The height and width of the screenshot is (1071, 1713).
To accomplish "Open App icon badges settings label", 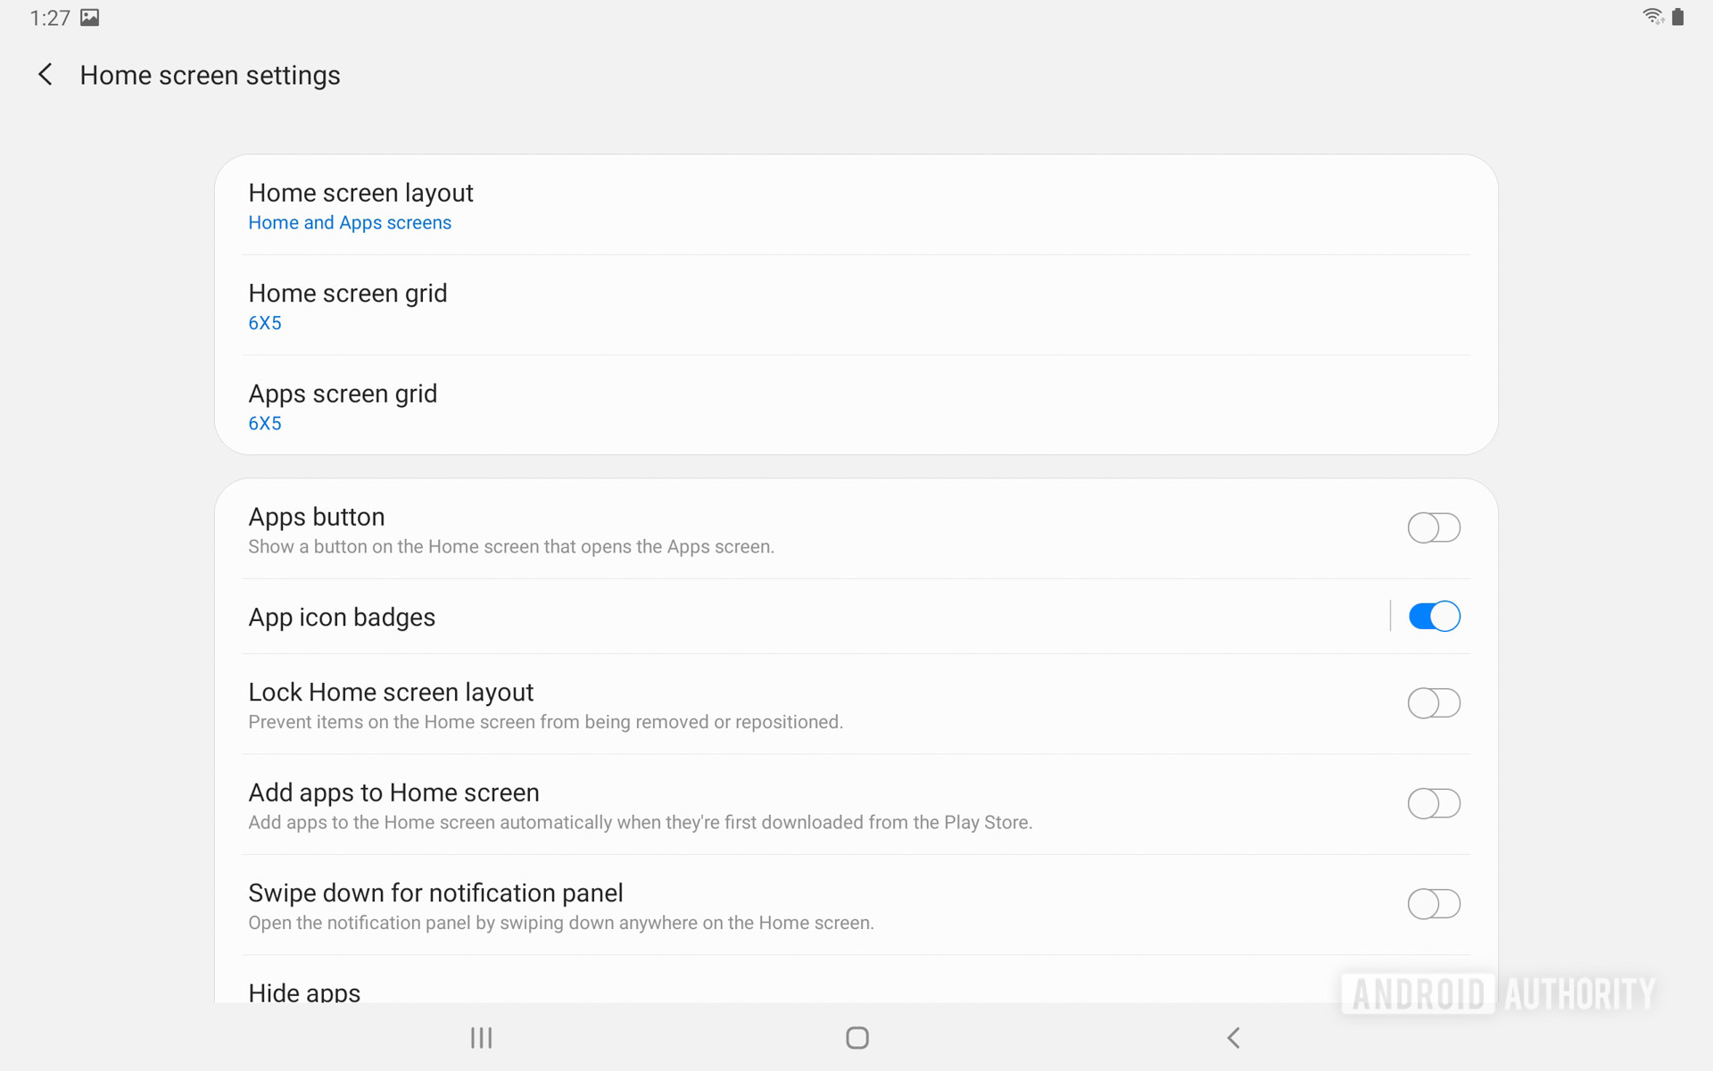I will click(x=342, y=617).
